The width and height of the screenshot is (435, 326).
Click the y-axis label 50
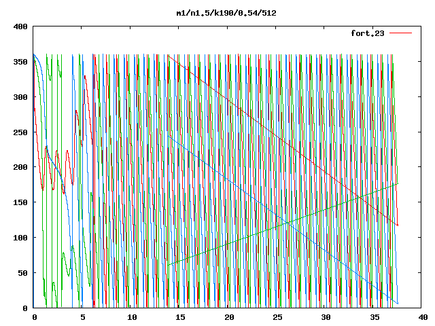point(22,273)
